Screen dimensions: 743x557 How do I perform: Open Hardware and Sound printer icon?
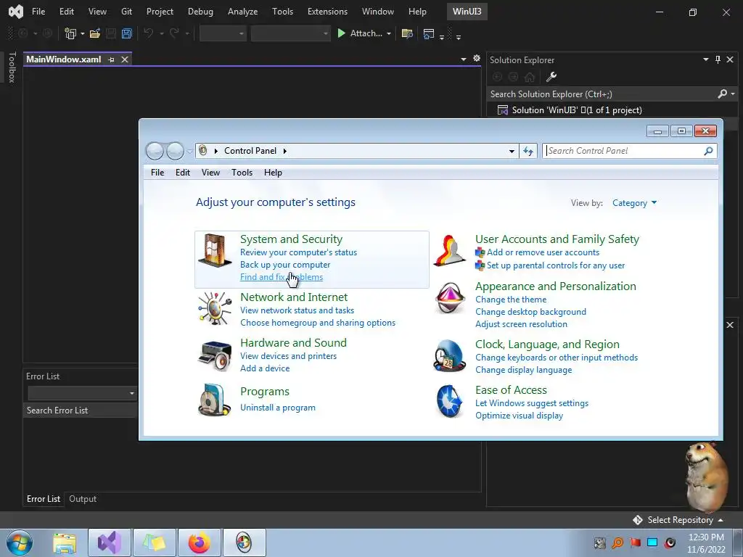pyautogui.click(x=215, y=355)
